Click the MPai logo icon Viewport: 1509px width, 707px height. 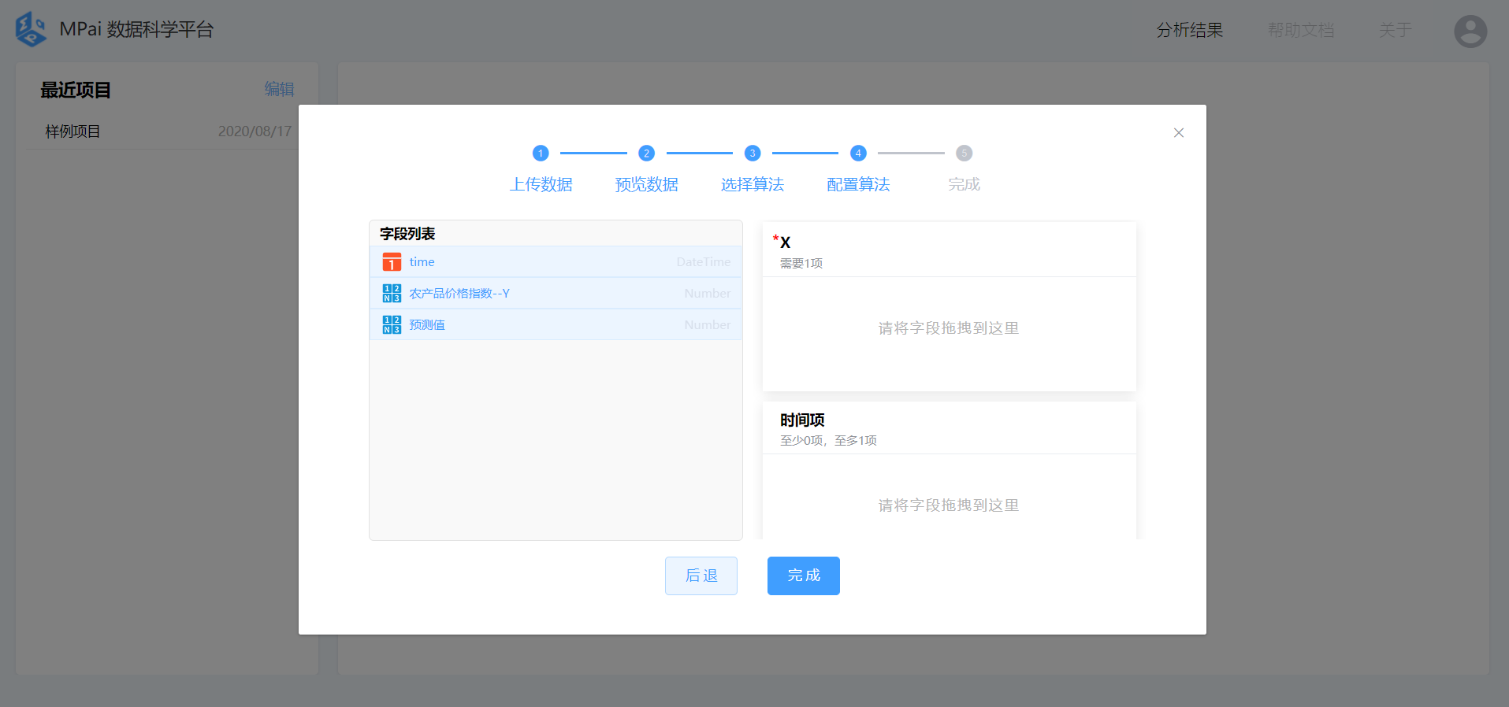pyautogui.click(x=32, y=29)
